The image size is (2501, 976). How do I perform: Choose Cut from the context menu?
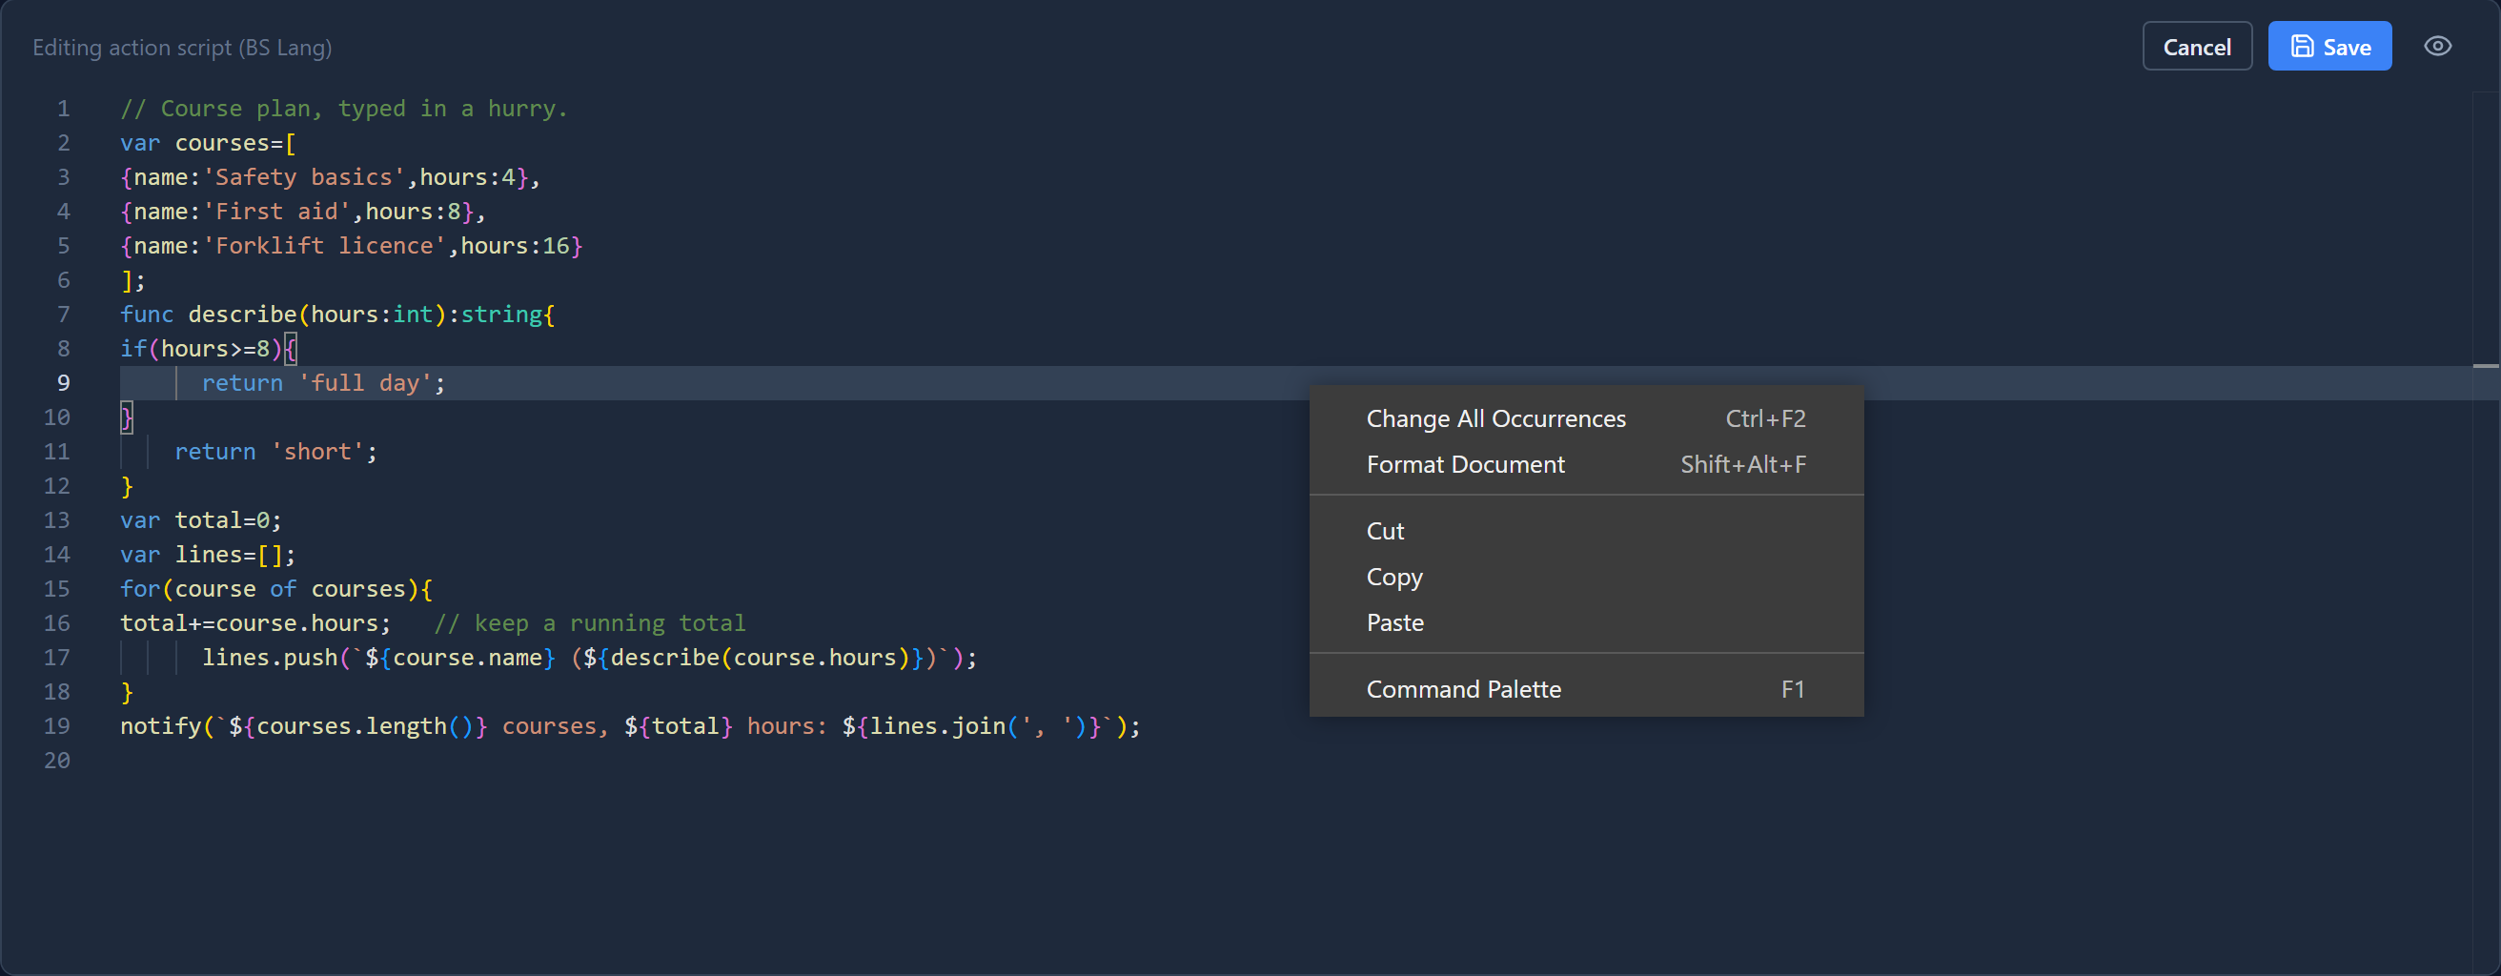(1585, 531)
